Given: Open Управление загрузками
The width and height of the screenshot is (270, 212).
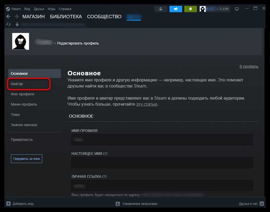Looking at the screenshot, I should tap(140, 204).
